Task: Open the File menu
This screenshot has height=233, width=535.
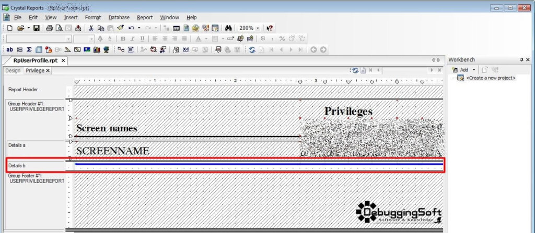Action: [x=18, y=17]
